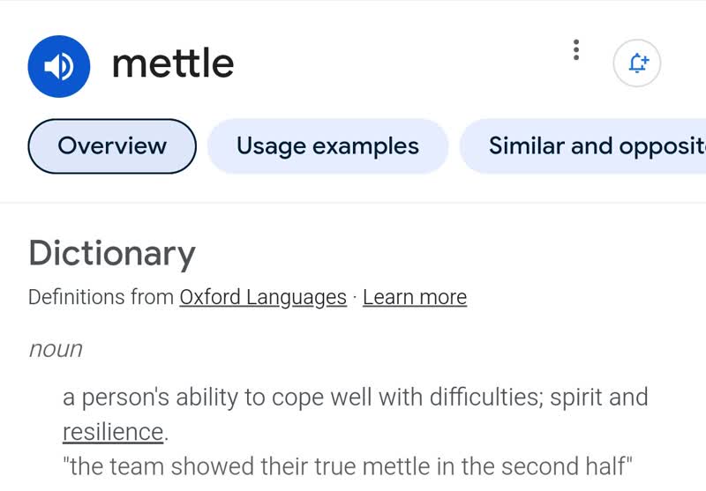Tap the noun part-of-speech label
Viewport: 706px width, 491px height.
click(x=56, y=349)
